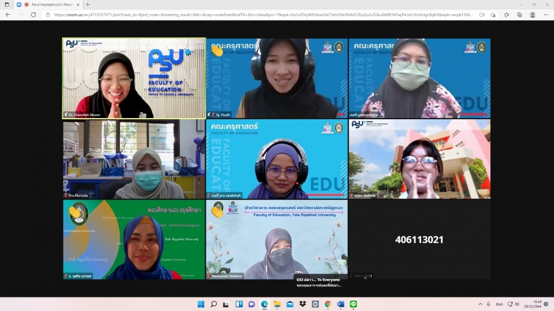Image resolution: width=554 pixels, height=311 pixels.
Task: Click the browser profile avatar icon
Action: click(532, 15)
